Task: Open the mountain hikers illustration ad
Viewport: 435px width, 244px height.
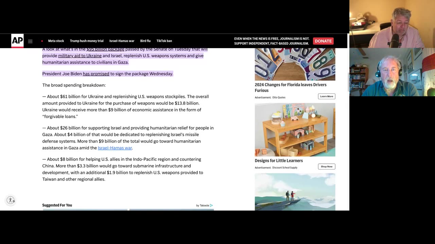Action: click(295, 192)
